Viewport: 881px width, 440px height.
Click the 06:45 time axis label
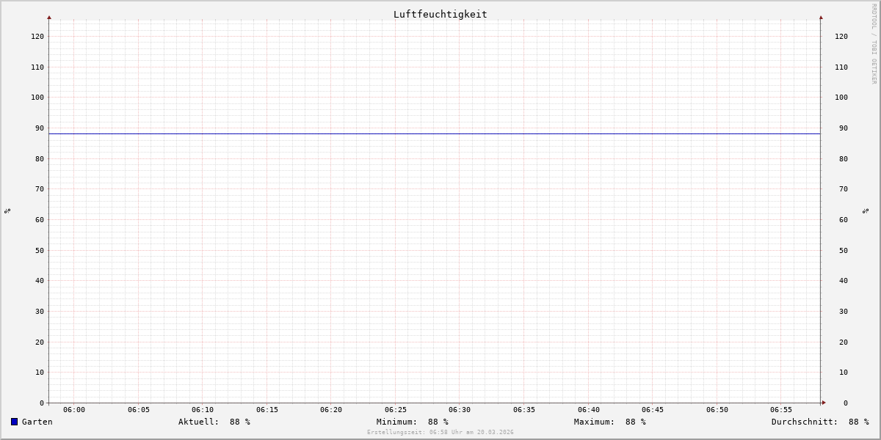(653, 410)
